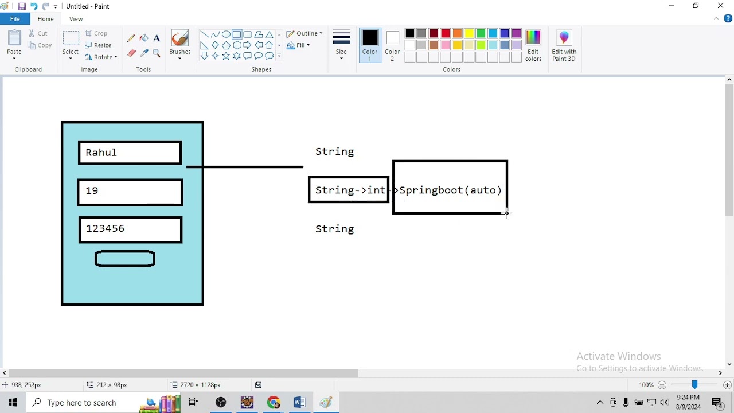Open the Size dropdown
The width and height of the screenshot is (734, 413).
[341, 45]
